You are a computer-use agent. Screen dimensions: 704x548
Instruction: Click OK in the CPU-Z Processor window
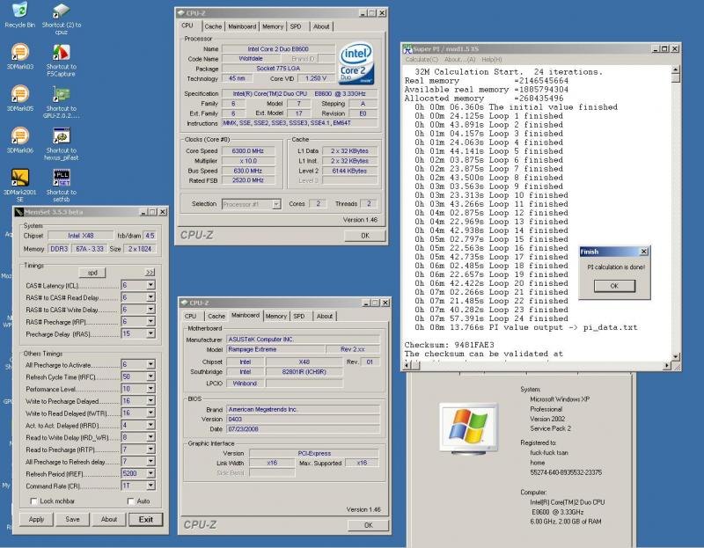[x=365, y=236]
